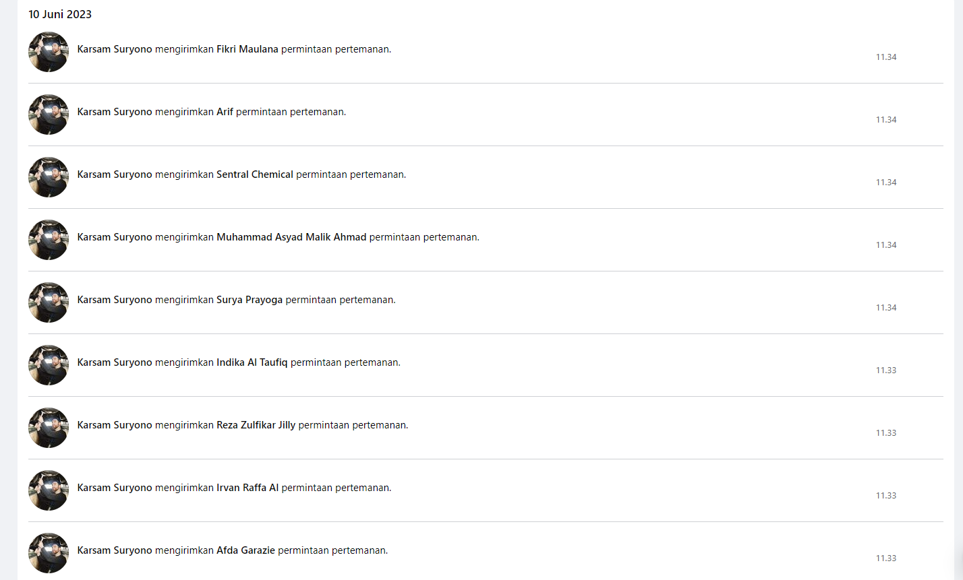Select avatar beside Reza Zulfikar Jilly entry
The height and width of the screenshot is (580, 963).
tap(49, 428)
